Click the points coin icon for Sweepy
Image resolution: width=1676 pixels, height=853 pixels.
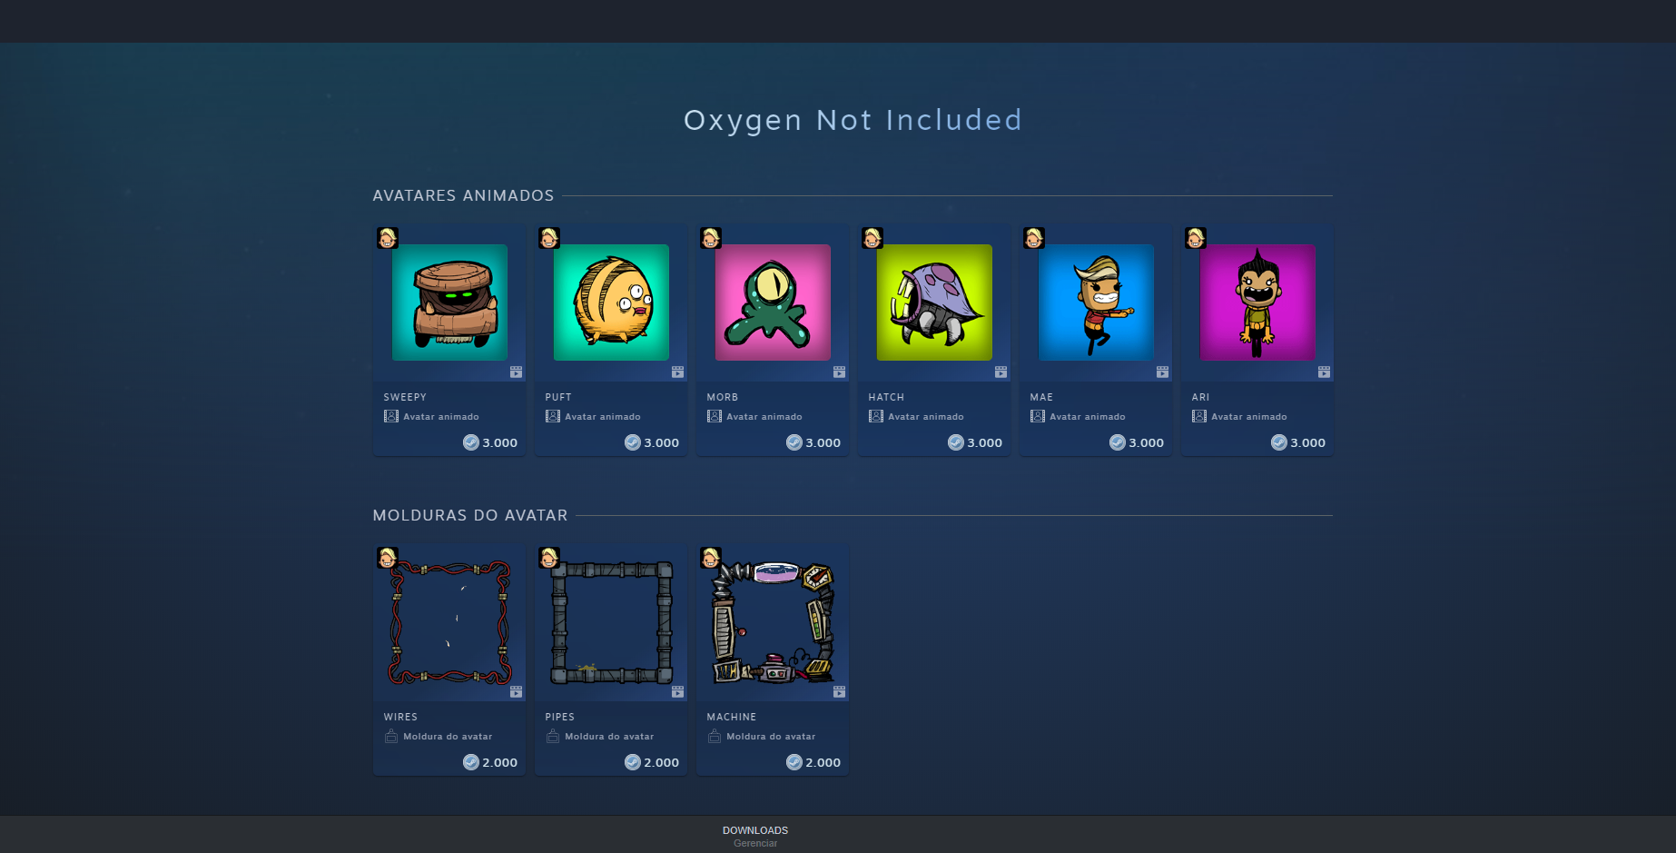pos(471,442)
